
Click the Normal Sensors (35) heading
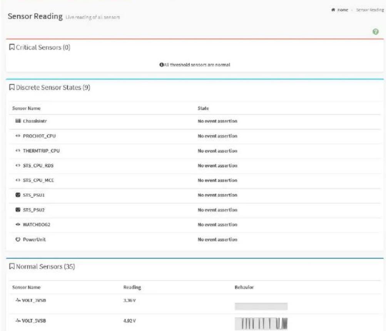[45, 266]
